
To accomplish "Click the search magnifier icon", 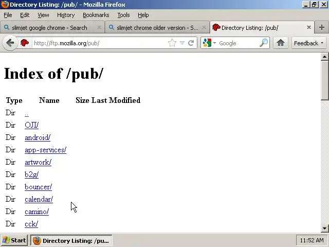I will coord(264,43).
